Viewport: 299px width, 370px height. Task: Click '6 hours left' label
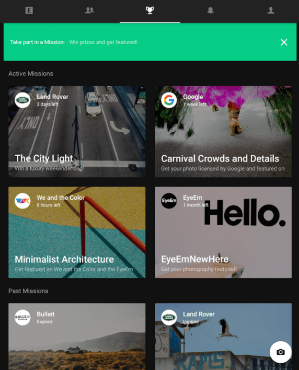(x=48, y=205)
